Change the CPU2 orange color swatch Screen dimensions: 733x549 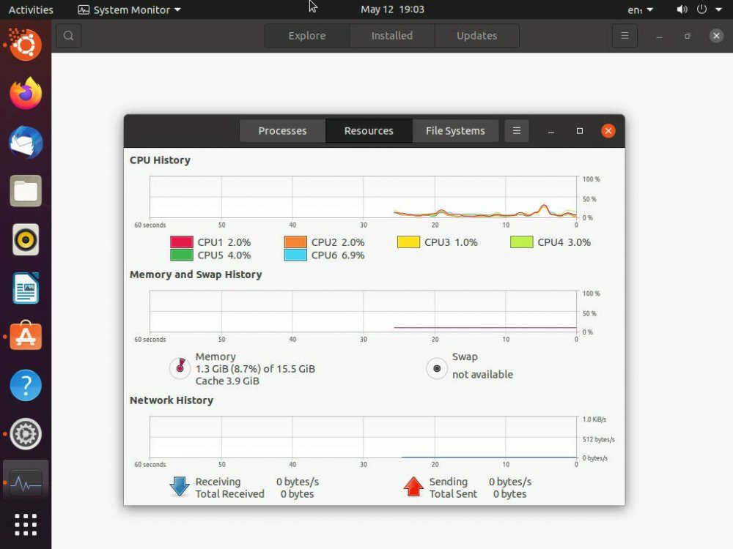point(295,242)
